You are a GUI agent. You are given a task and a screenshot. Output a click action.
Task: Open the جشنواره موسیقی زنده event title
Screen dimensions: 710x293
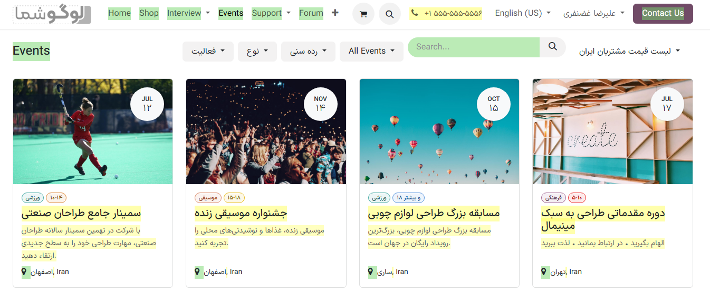(241, 214)
